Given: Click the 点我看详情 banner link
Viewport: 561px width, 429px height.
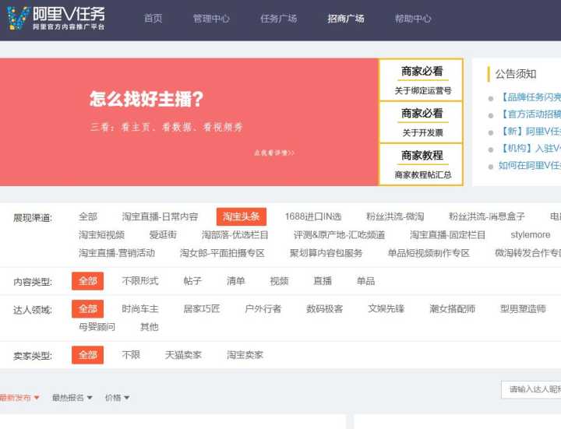Looking at the screenshot, I should 274,153.
